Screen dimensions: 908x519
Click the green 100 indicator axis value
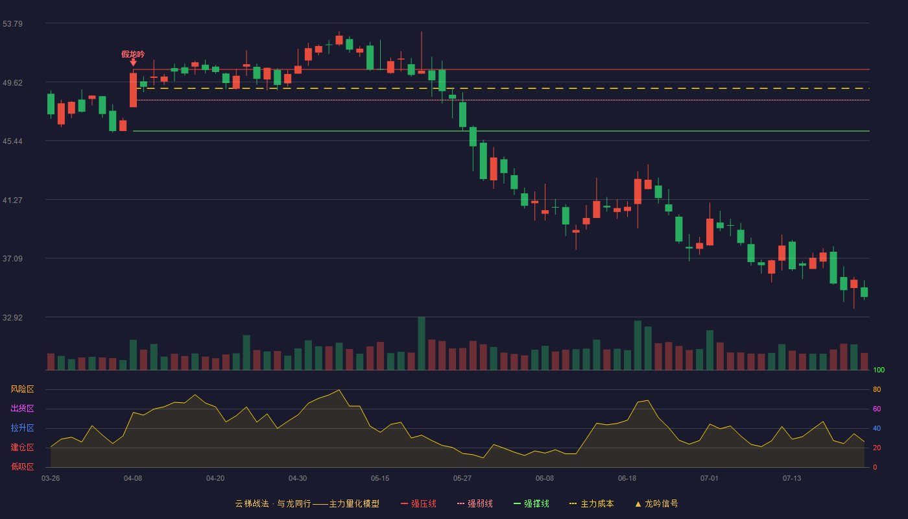pos(879,370)
